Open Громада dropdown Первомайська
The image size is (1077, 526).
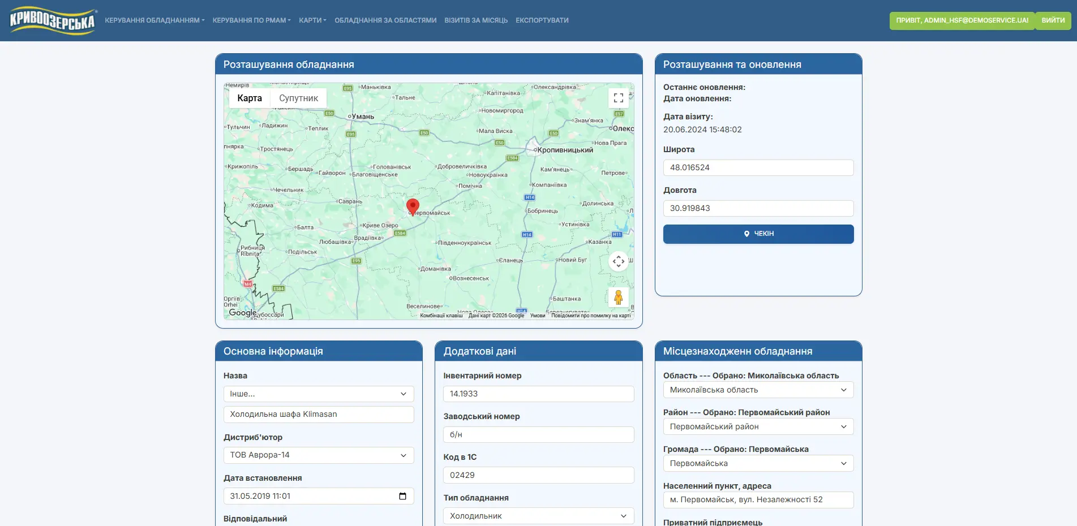point(758,463)
